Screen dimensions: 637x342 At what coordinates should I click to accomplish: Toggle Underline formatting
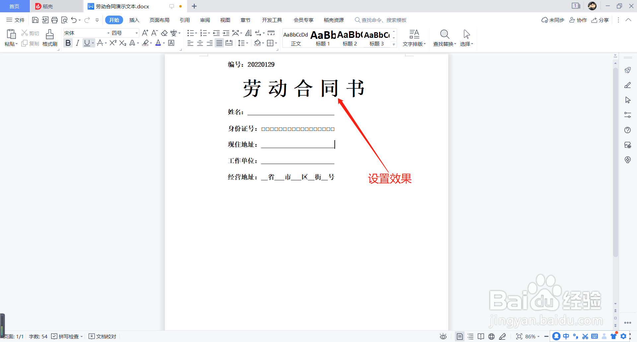tap(87, 43)
